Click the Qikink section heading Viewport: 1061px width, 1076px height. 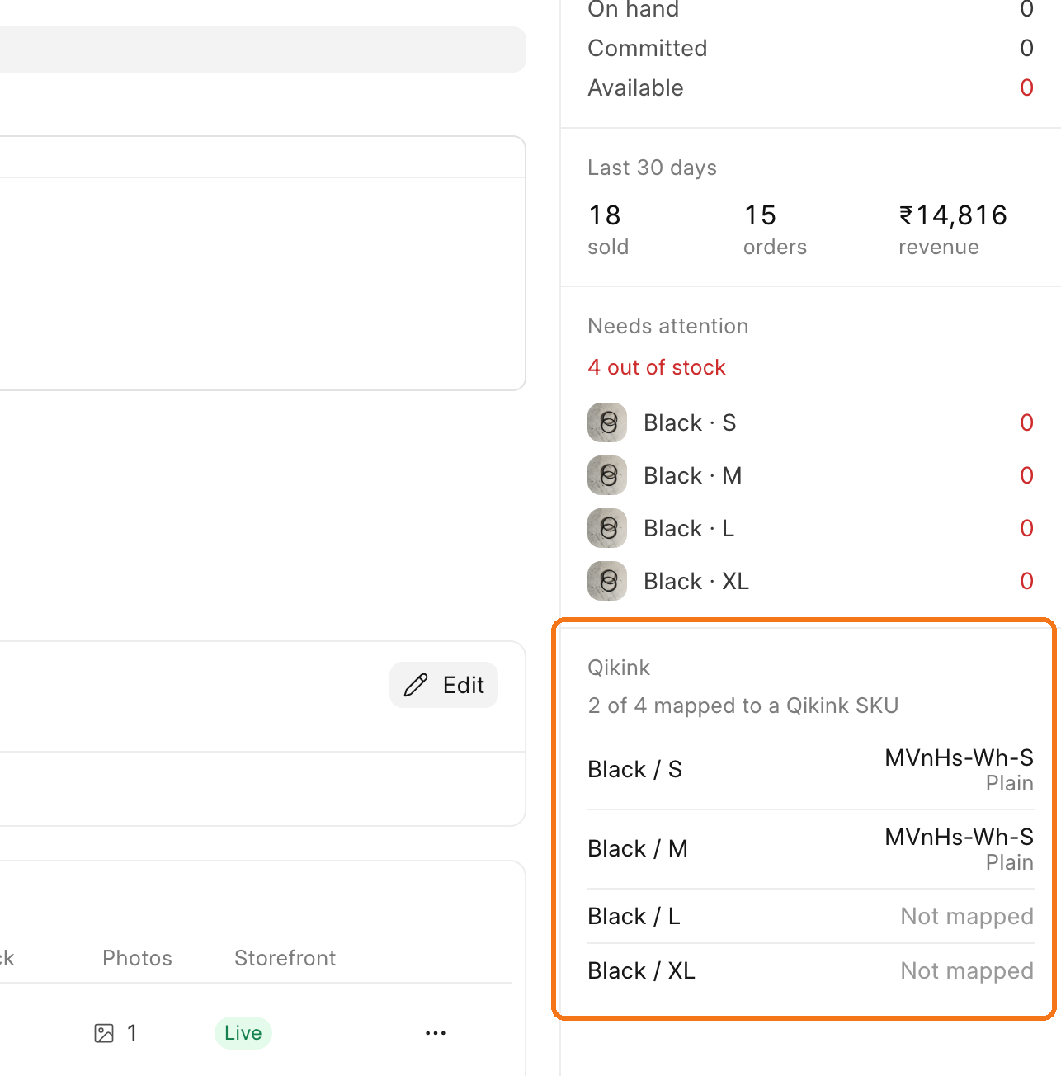click(x=619, y=668)
